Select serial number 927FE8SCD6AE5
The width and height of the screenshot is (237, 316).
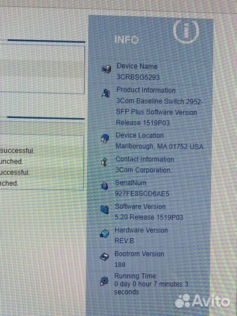[x=142, y=194]
